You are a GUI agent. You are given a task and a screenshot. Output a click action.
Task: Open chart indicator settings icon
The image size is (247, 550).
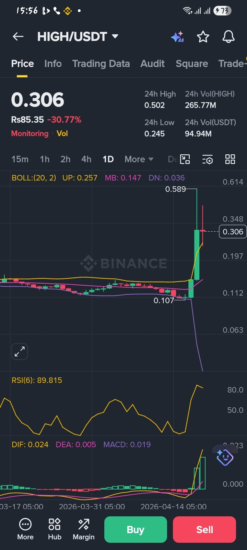[208, 159]
